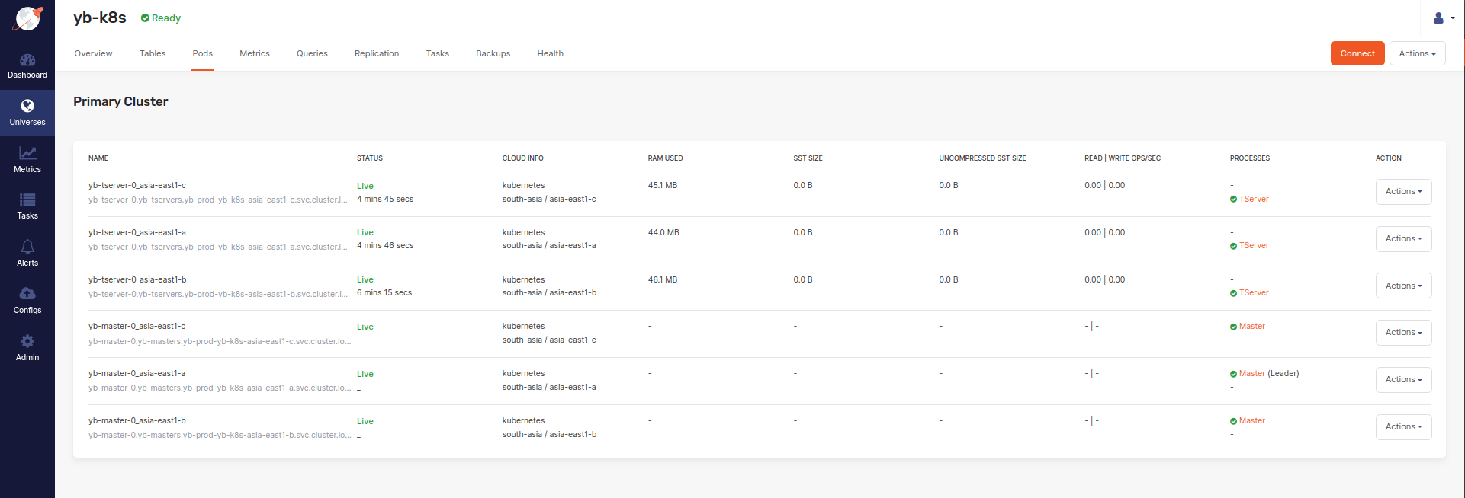Open the Admin gear icon
This screenshot has width=1465, height=498.
pos(27,341)
